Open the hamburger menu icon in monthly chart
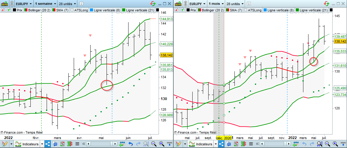 click(251, 144)
